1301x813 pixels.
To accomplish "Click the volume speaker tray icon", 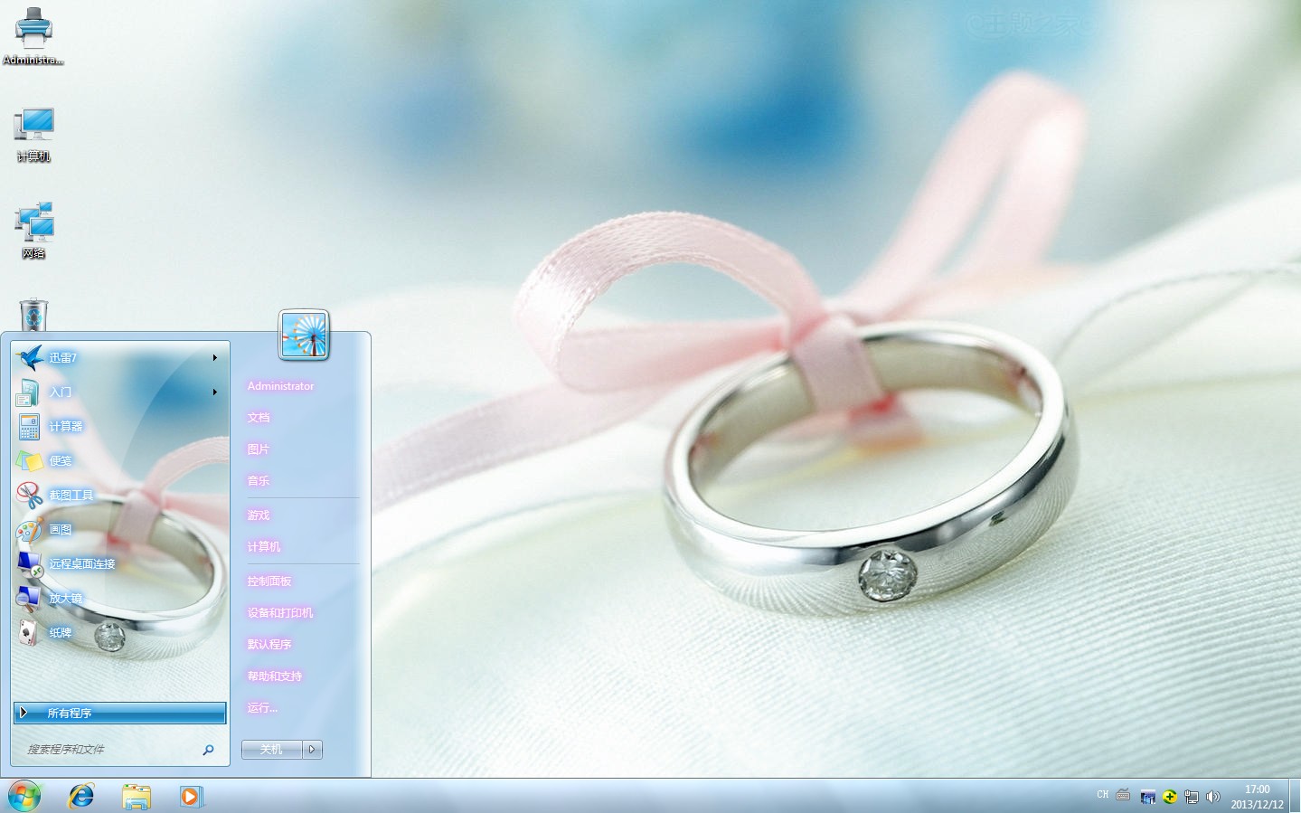I will coord(1213,797).
